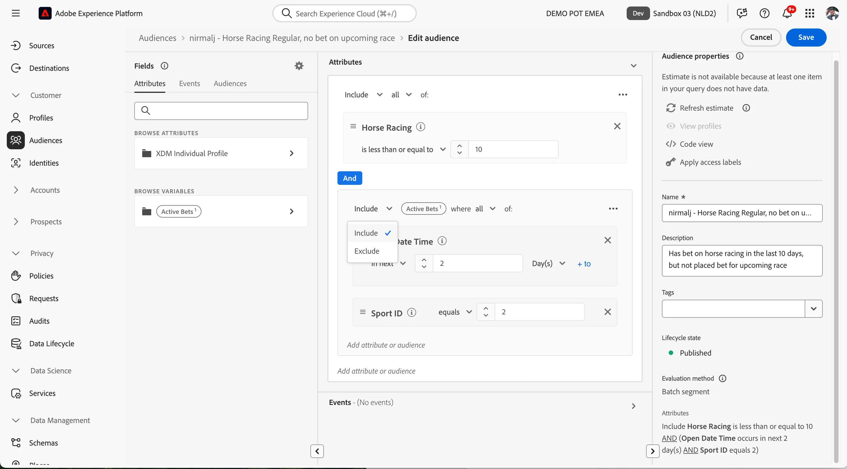Open Sport ID info icon

(x=411, y=312)
